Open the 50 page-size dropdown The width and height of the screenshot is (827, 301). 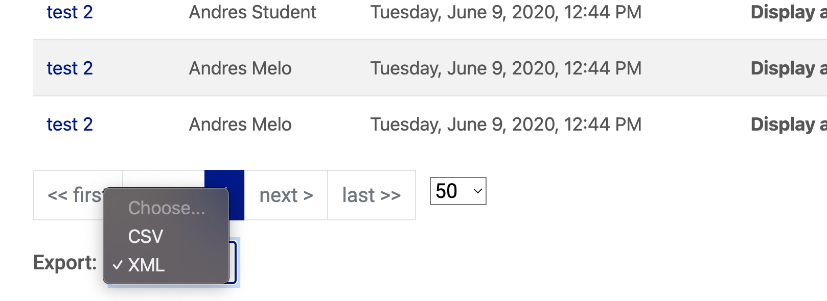(458, 191)
